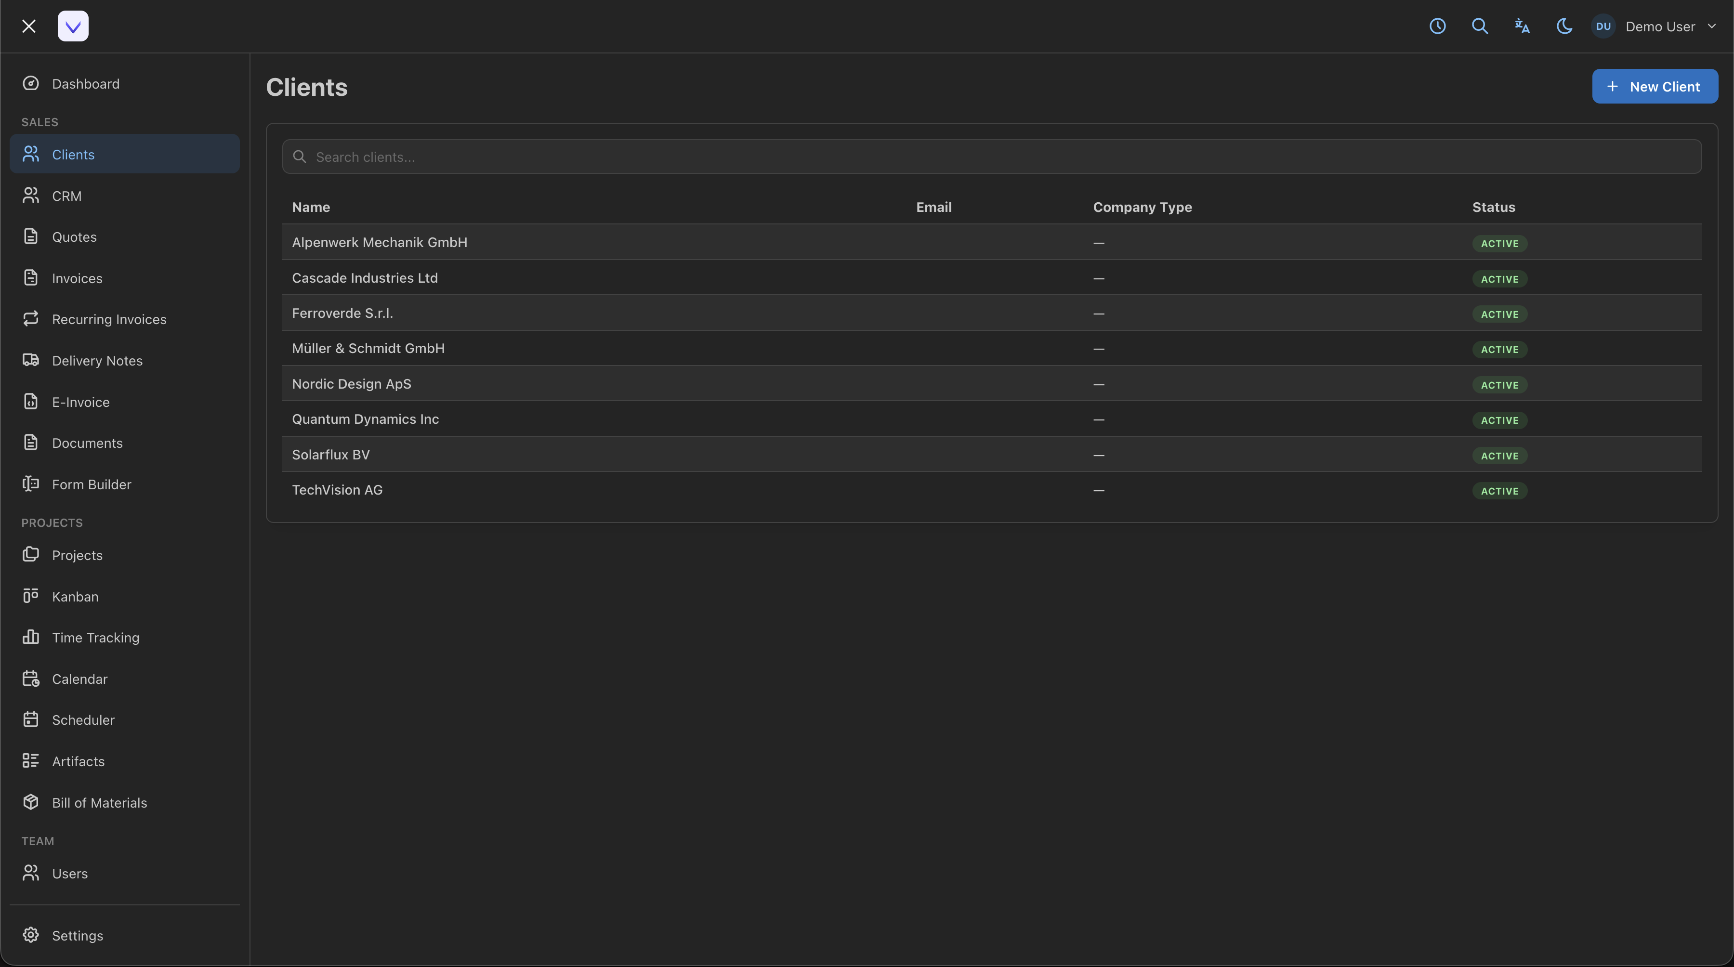
Task: Click ACTIVE status badge for TechVision AG
Action: [x=1499, y=491]
